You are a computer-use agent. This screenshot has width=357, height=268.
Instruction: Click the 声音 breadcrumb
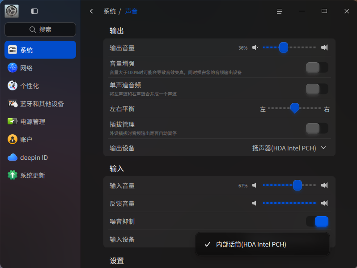(x=131, y=11)
